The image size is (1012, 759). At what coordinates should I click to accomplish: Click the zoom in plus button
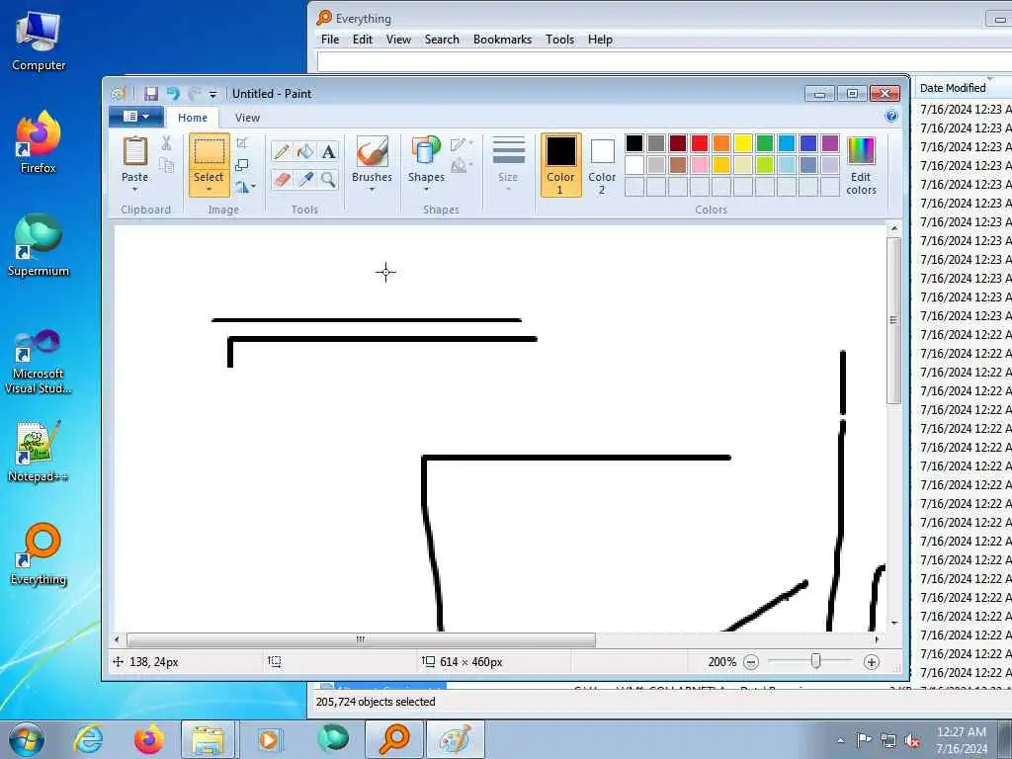(x=872, y=662)
